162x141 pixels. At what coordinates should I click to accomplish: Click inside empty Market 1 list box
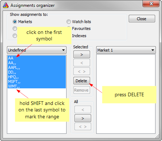pos(126,94)
